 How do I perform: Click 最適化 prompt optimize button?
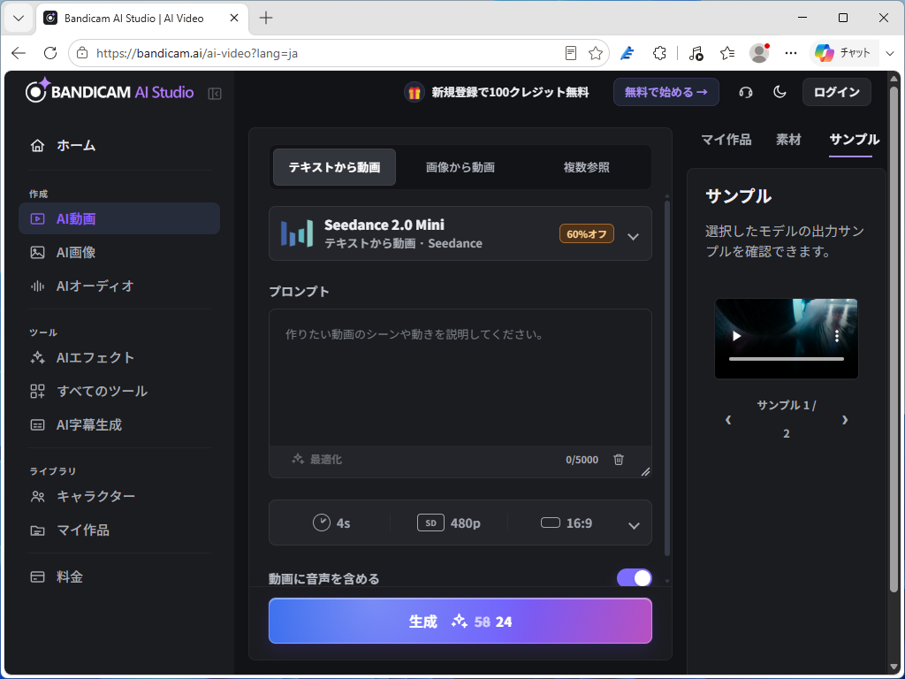317,460
